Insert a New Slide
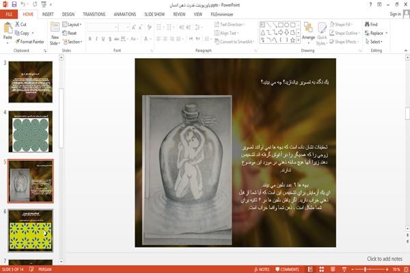The width and height of the screenshot is (410, 273). tap(55, 34)
